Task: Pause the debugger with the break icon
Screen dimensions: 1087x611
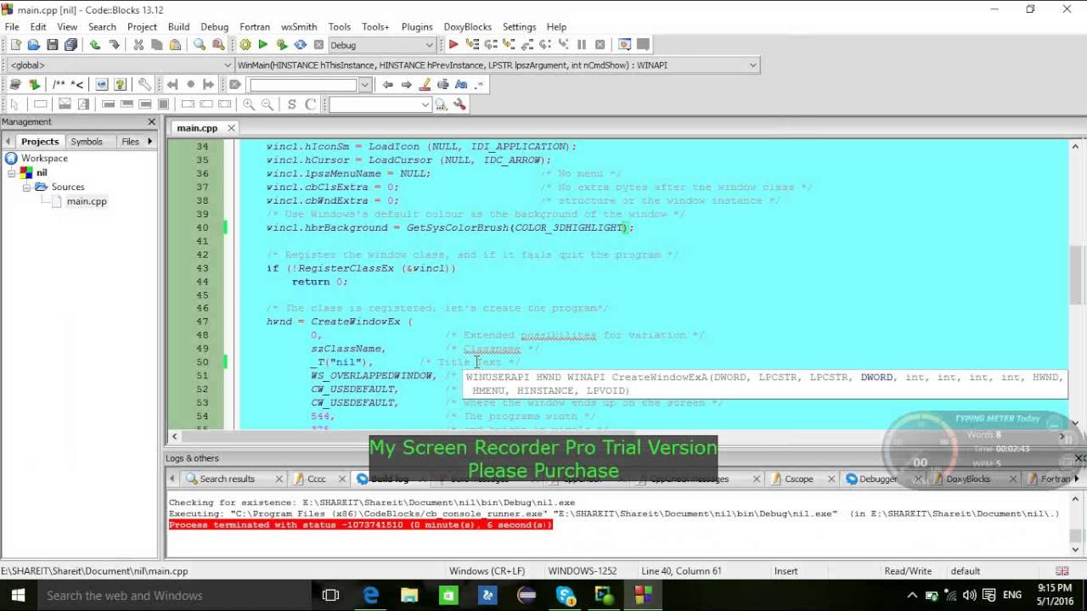Action: click(x=582, y=45)
